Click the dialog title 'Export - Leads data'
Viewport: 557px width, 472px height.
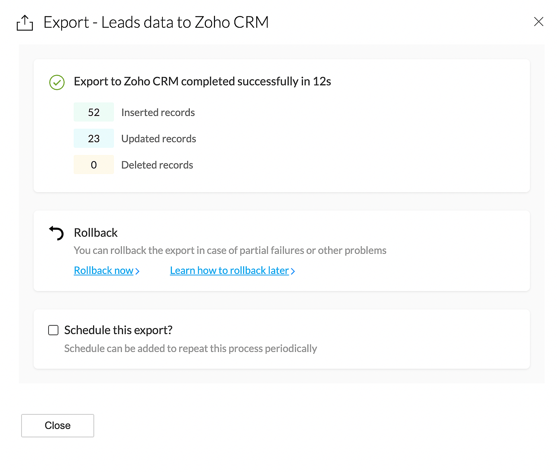click(x=156, y=22)
